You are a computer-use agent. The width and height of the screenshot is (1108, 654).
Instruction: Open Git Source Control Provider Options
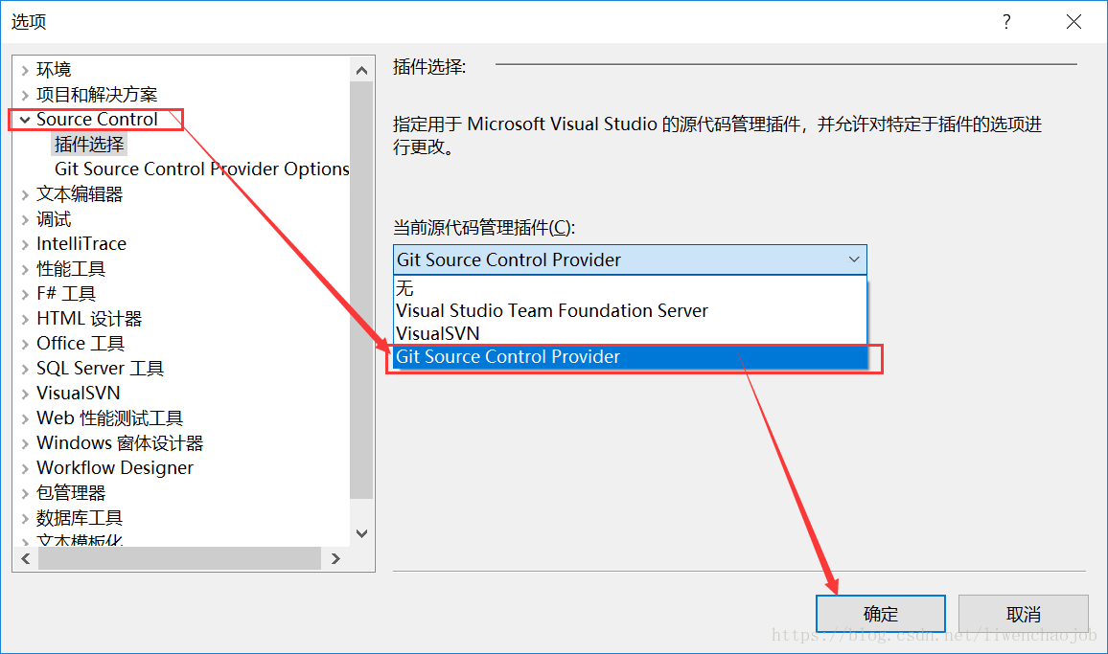(x=202, y=169)
